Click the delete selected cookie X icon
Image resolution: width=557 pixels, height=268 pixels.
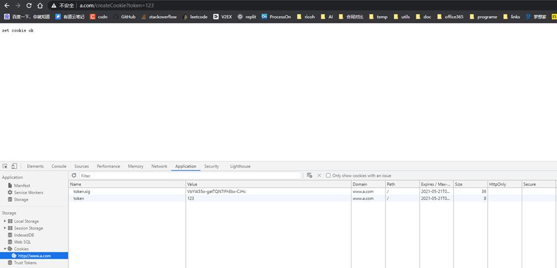click(x=319, y=176)
